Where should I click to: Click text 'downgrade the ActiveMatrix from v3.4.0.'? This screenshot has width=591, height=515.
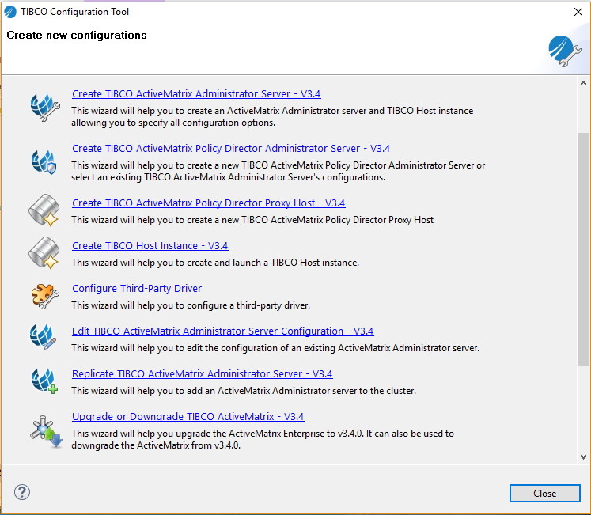point(156,445)
